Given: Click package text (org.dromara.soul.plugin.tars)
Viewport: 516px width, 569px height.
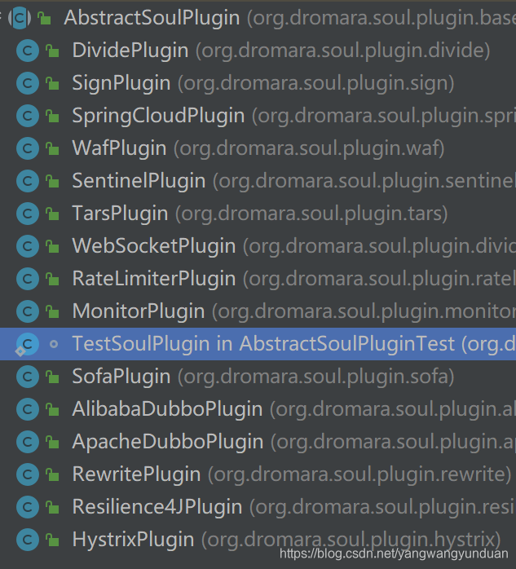Looking at the screenshot, I should coord(311,214).
